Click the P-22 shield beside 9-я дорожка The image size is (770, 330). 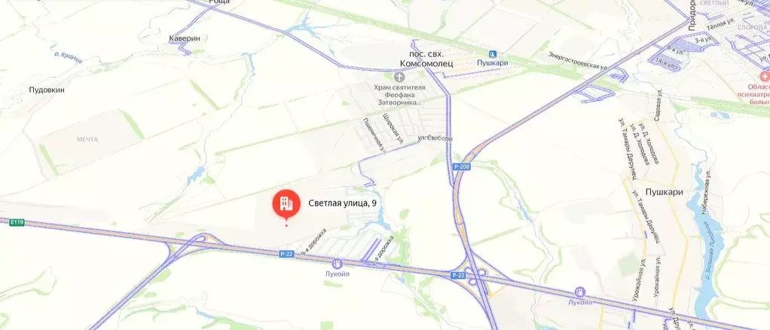(287, 253)
